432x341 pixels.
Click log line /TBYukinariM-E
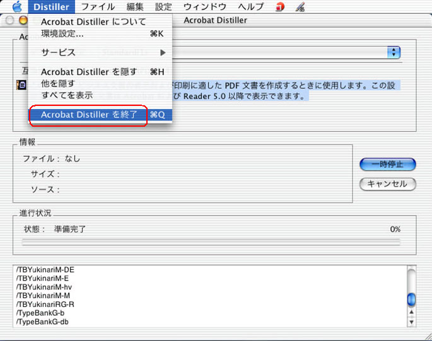(42, 278)
